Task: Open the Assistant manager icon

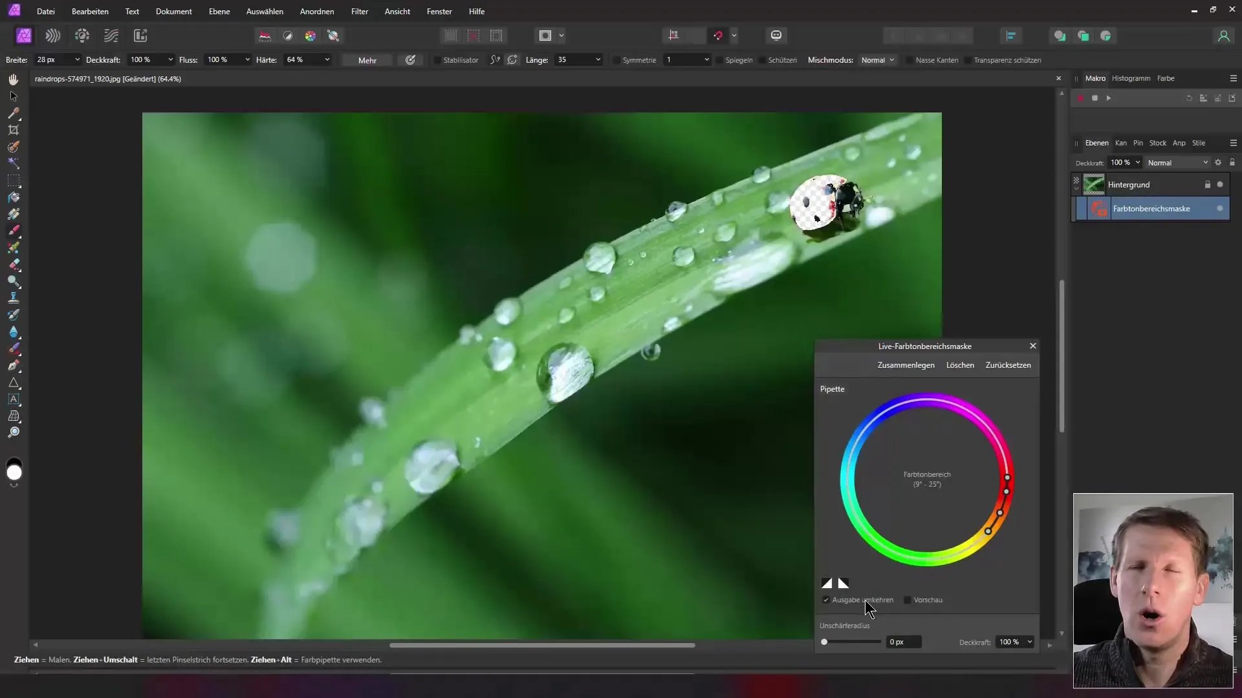Action: tap(776, 36)
